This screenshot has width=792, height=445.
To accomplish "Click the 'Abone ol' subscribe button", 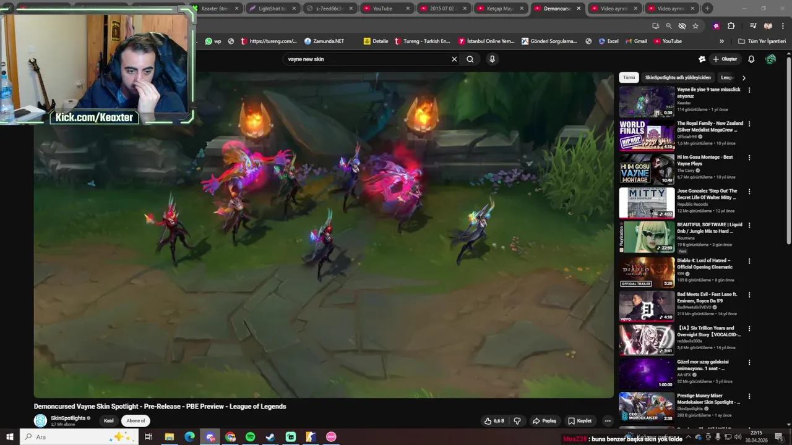I will pyautogui.click(x=136, y=421).
